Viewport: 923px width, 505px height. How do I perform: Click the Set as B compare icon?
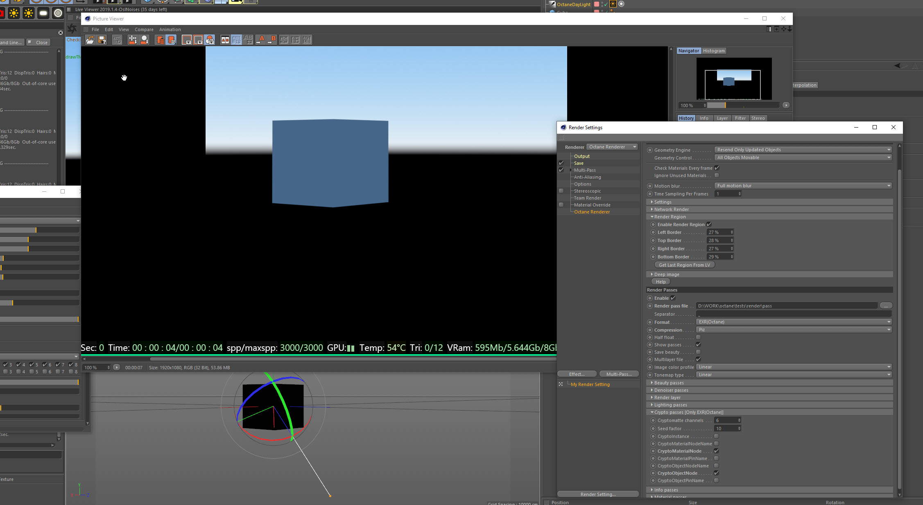pos(272,40)
